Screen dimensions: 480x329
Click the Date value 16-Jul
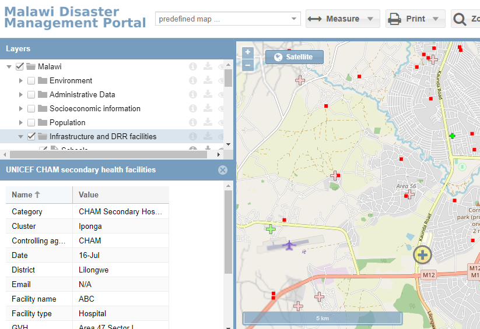coord(89,255)
